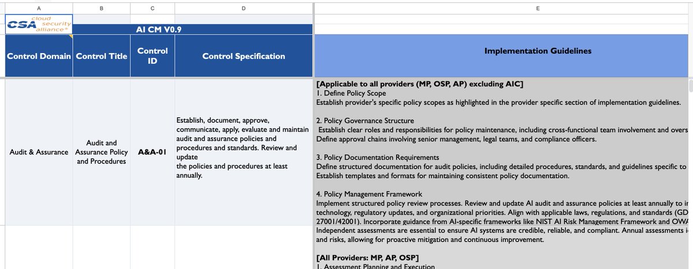
Task: Click the '2. Policy Governance Structure' line
Action: (365, 121)
